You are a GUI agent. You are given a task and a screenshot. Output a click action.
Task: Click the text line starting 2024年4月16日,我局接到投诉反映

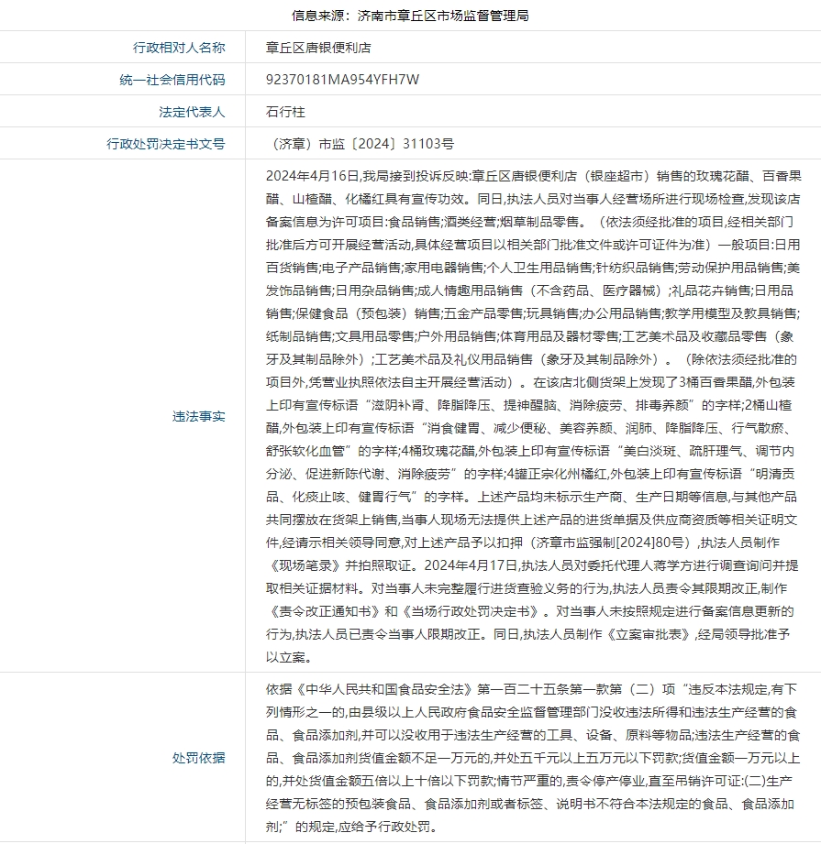533,176
